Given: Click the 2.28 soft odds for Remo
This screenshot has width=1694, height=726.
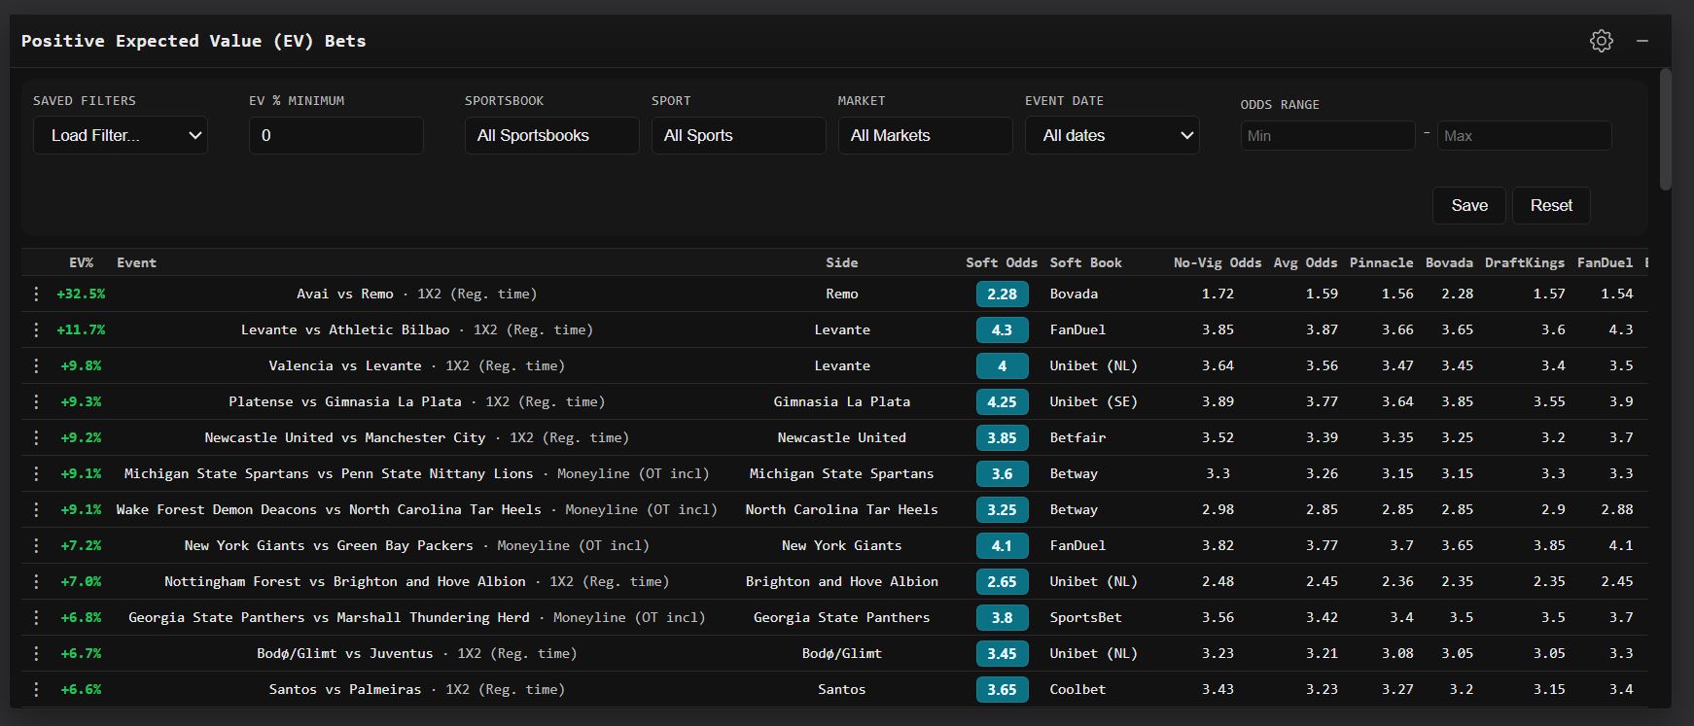Looking at the screenshot, I should 1002,294.
